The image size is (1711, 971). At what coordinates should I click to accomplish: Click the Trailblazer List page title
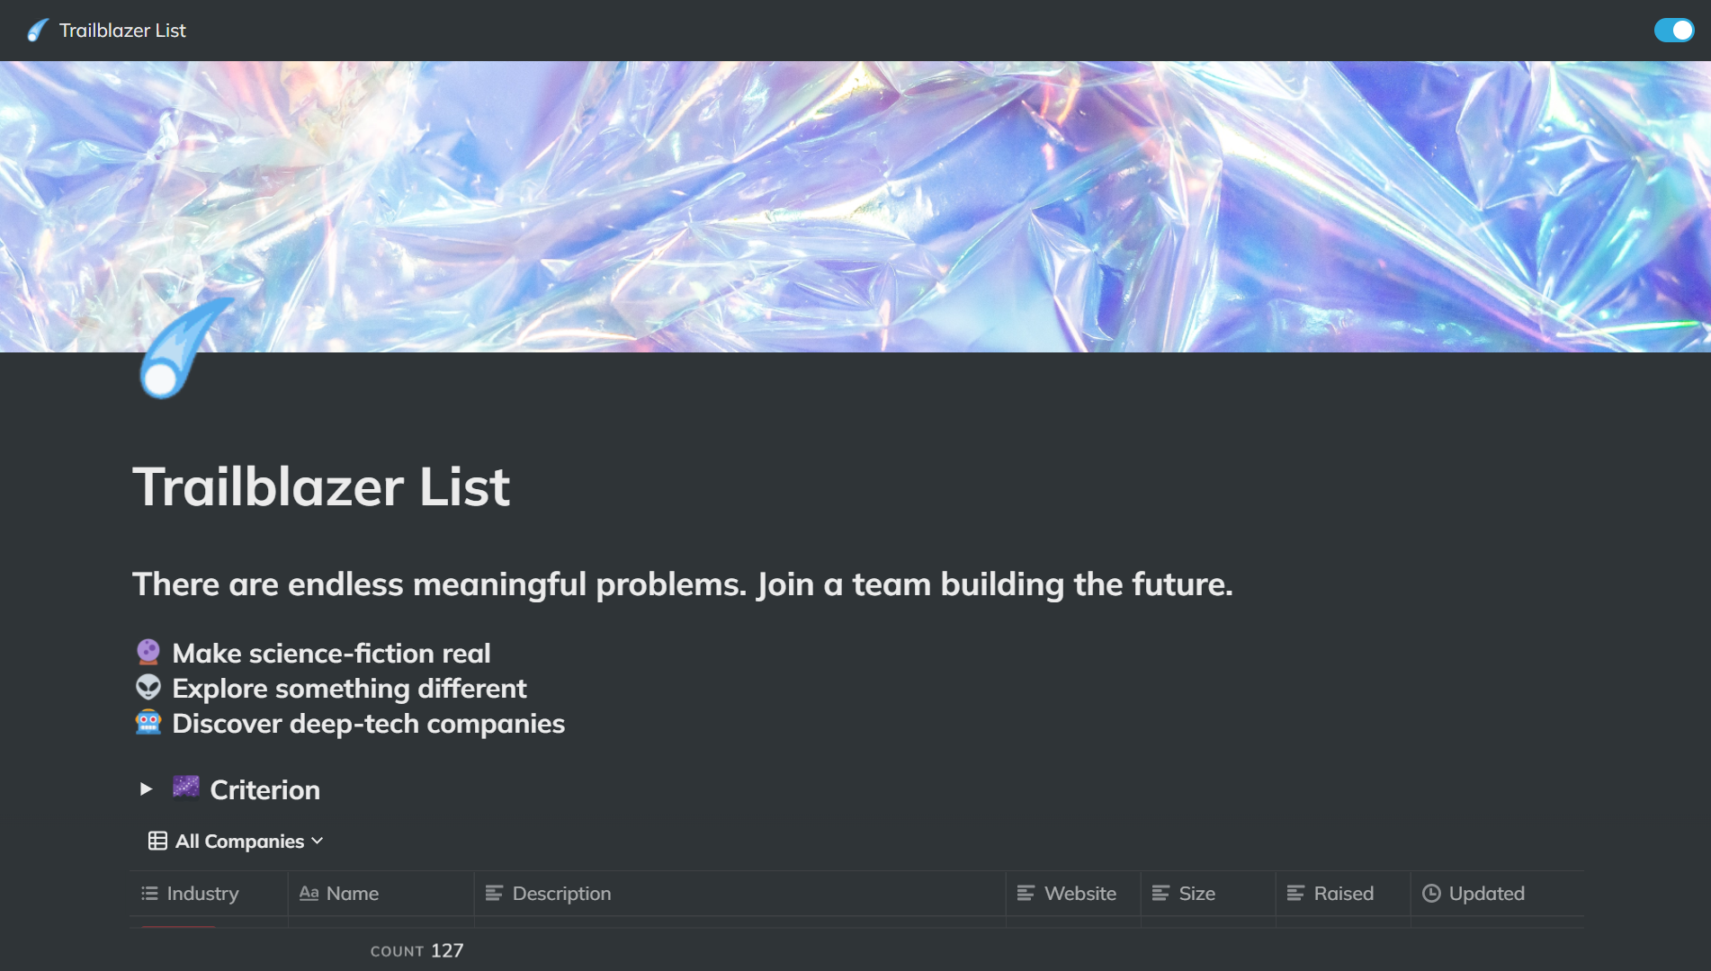[x=322, y=485]
